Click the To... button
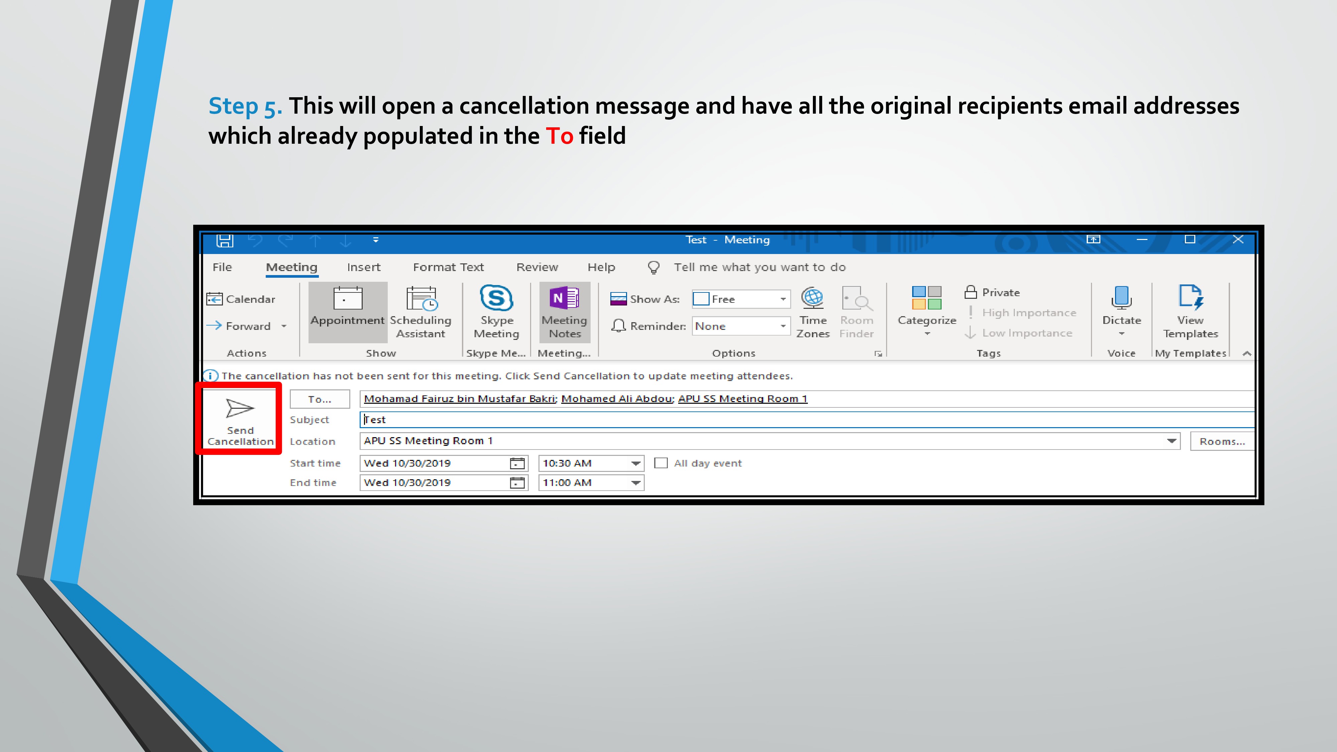This screenshot has width=1337, height=752. (319, 399)
